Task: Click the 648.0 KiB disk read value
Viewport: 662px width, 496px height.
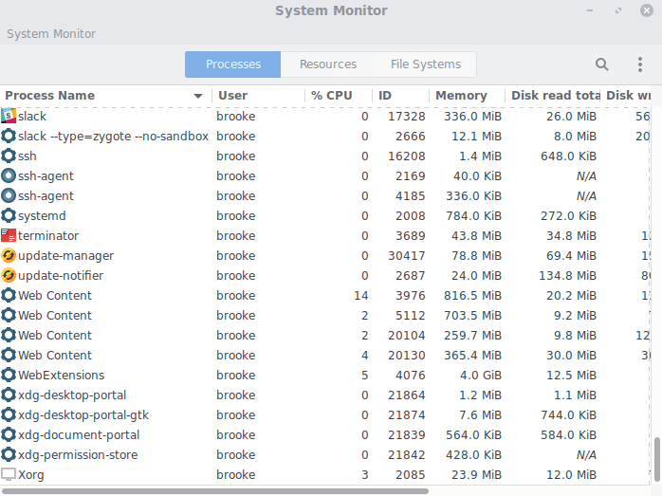Action: click(x=568, y=156)
